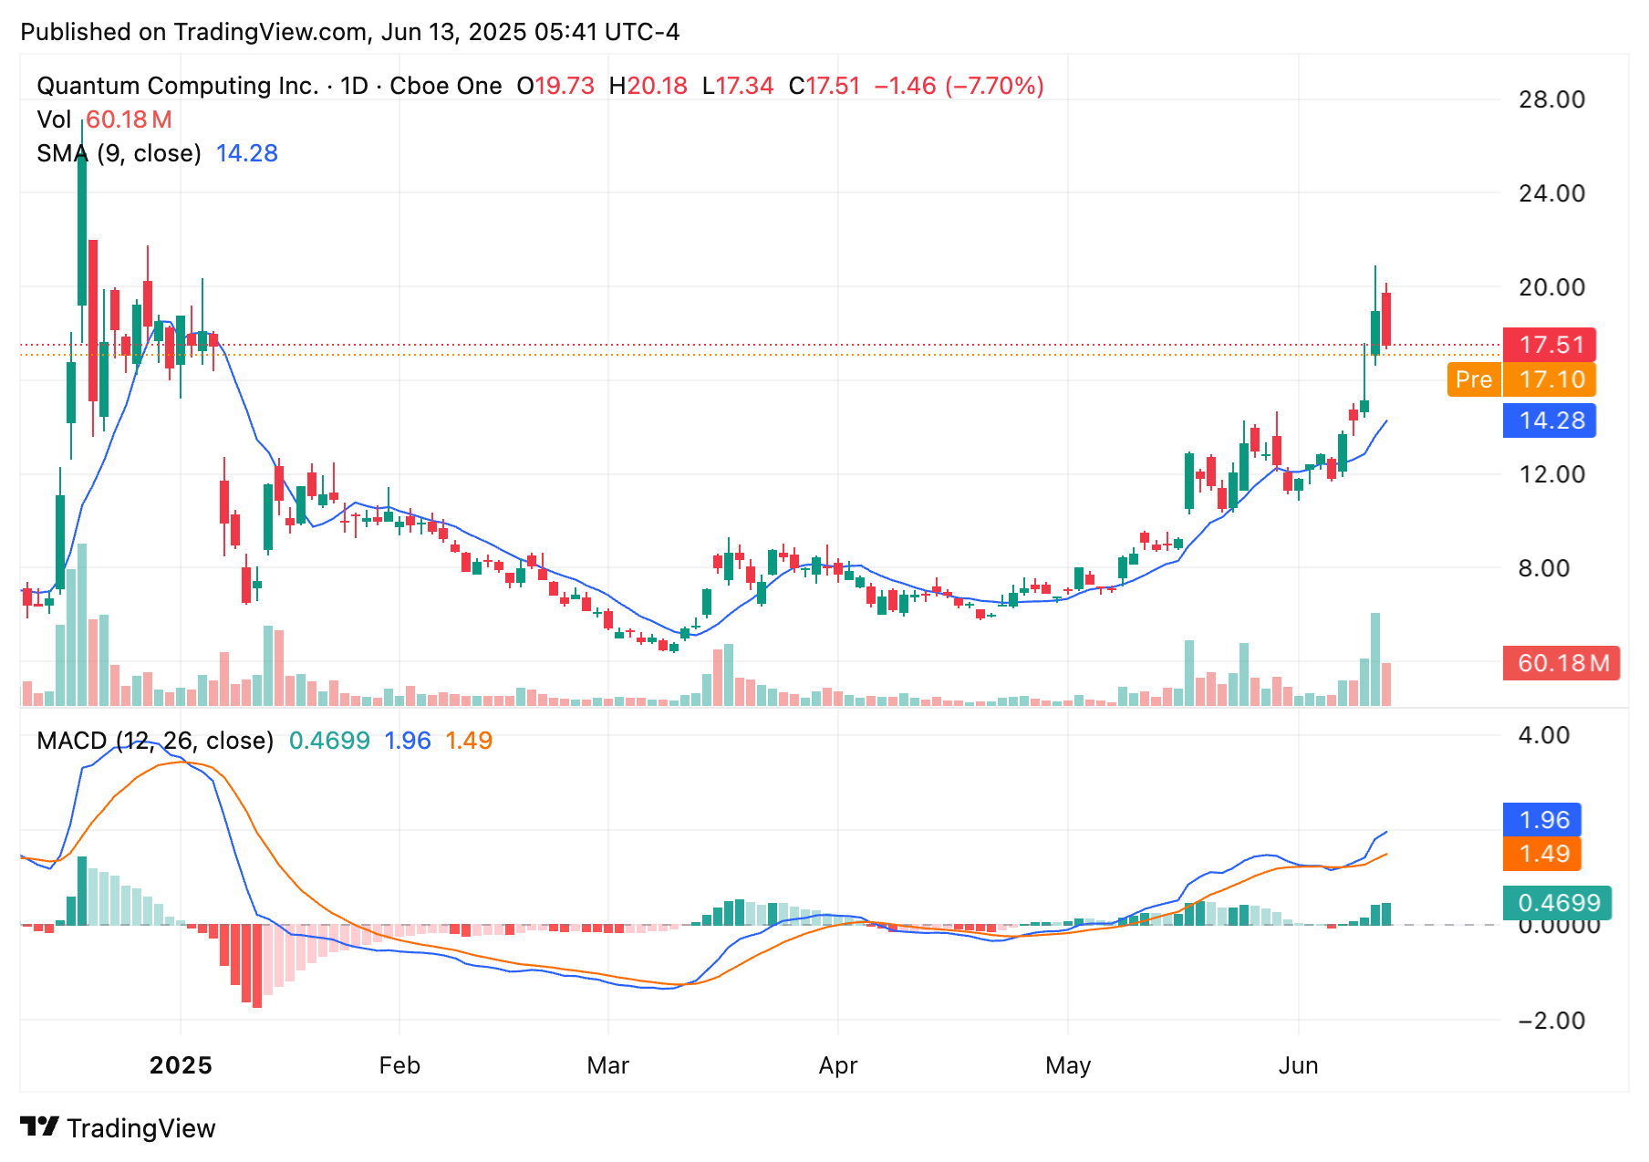Click the open price value O19.73

click(555, 86)
